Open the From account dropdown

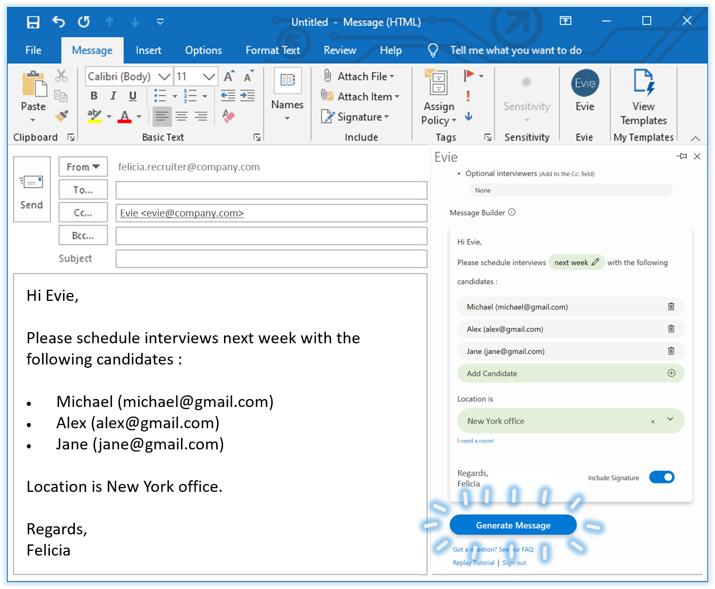pyautogui.click(x=83, y=167)
